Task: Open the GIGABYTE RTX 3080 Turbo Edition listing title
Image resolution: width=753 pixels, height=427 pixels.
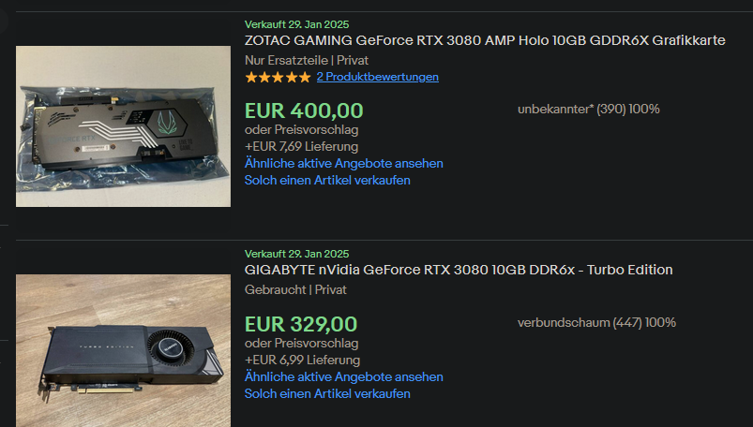Action: (x=459, y=270)
